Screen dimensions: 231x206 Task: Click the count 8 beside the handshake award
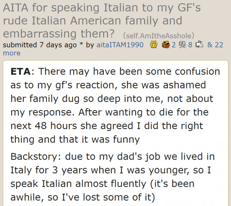pyautogui.click(x=190, y=45)
